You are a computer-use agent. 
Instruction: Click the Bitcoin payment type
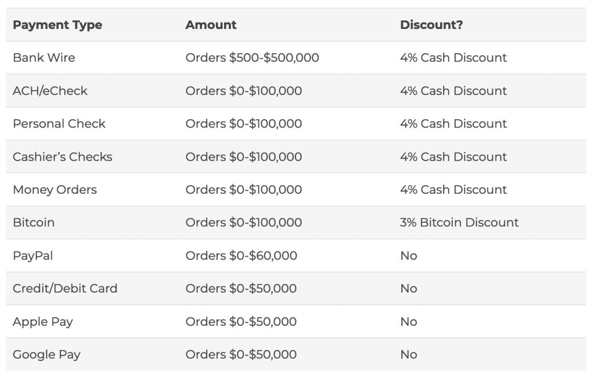coord(34,223)
